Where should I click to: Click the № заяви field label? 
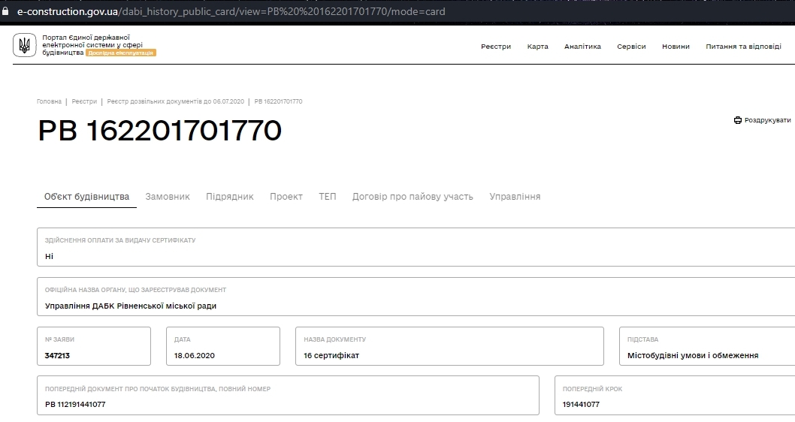(60, 339)
